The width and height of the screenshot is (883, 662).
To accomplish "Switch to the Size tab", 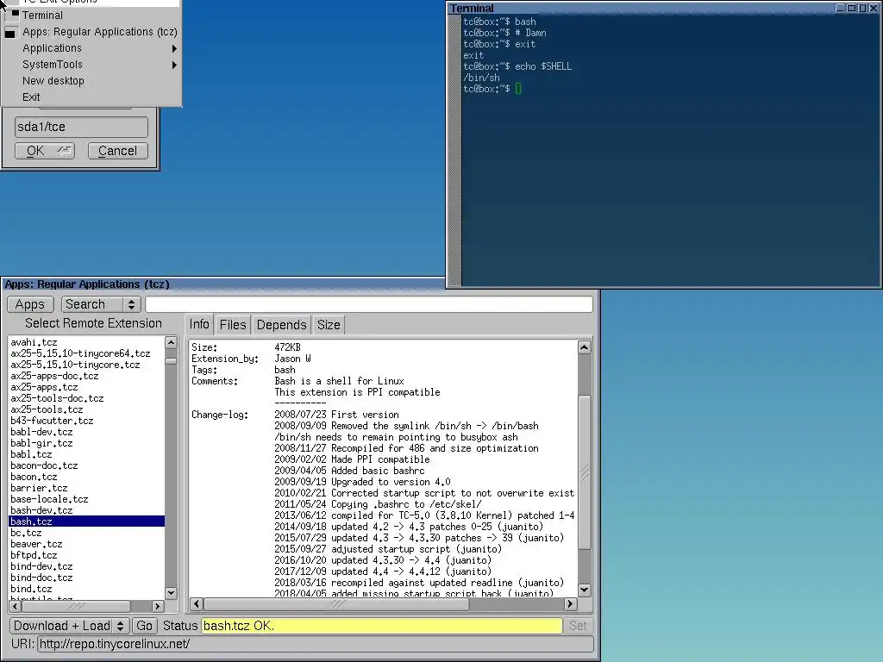I will tap(329, 325).
